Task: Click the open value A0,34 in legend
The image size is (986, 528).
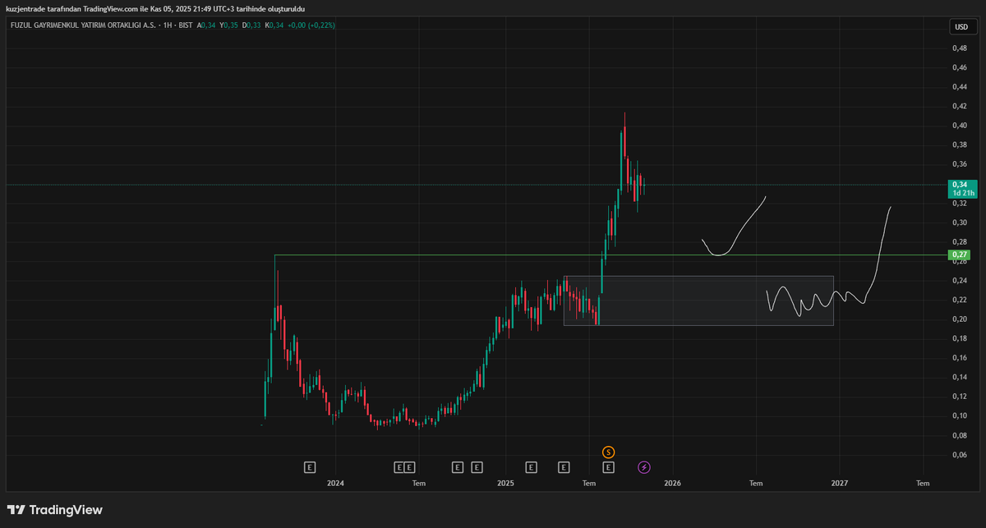Action: 207,25
